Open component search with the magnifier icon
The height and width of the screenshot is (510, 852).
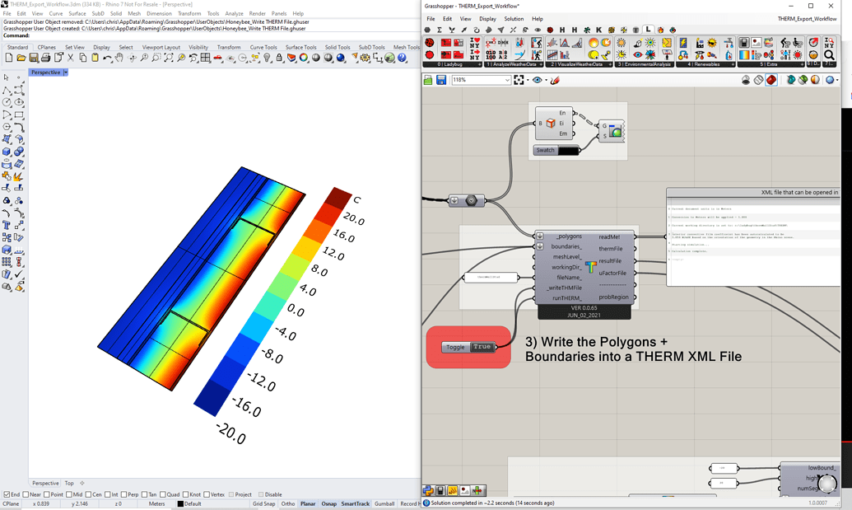point(828,54)
